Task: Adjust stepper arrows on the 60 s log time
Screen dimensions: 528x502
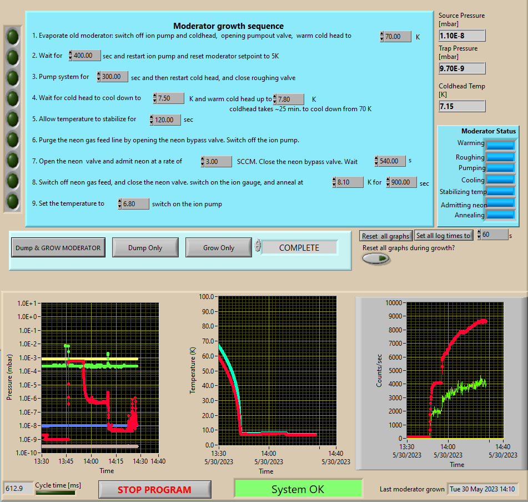Action: pos(479,234)
